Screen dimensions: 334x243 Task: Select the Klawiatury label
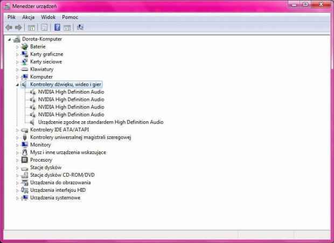click(x=42, y=70)
